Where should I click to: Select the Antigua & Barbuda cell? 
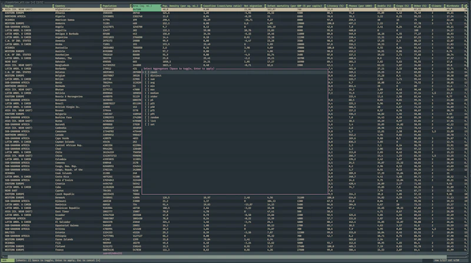point(67,34)
